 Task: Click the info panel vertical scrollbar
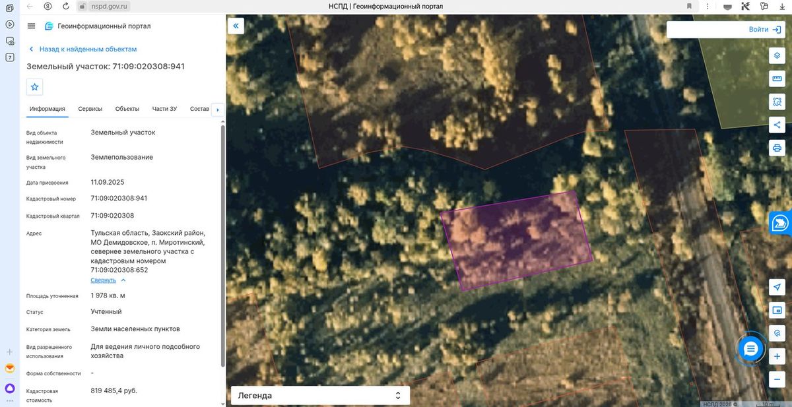coord(222,244)
